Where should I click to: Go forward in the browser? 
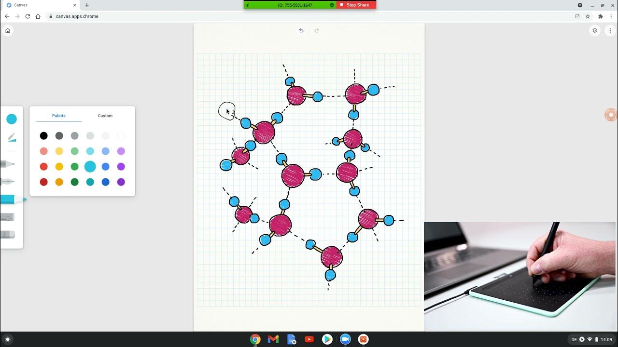[x=17, y=16]
